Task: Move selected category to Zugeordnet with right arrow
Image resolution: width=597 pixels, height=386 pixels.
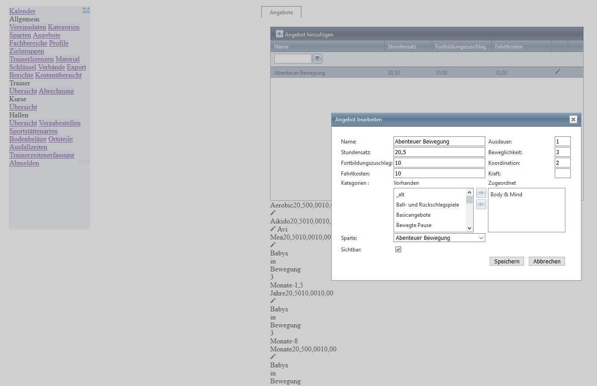Action: [481, 193]
